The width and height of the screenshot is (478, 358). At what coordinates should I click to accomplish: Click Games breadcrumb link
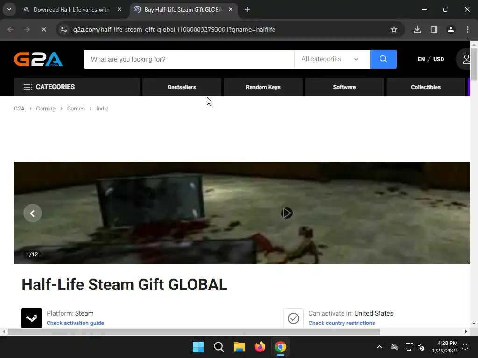click(x=76, y=109)
